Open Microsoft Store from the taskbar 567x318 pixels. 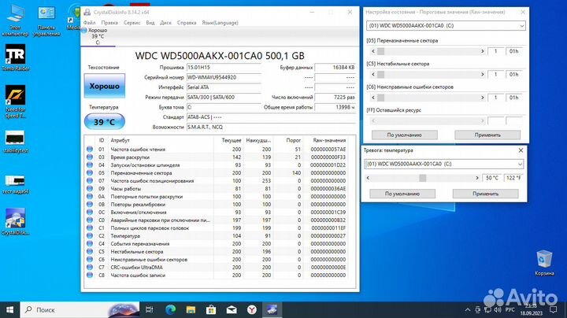(211, 309)
